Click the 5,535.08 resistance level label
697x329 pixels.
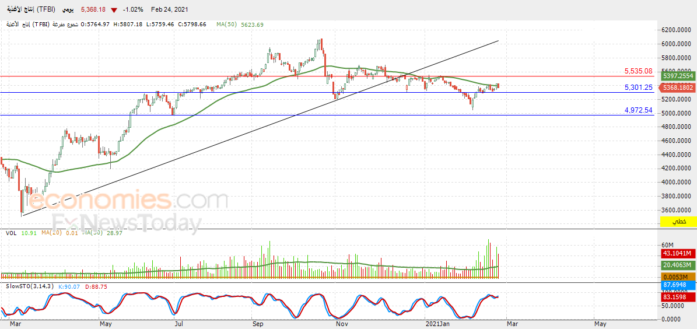click(638, 71)
